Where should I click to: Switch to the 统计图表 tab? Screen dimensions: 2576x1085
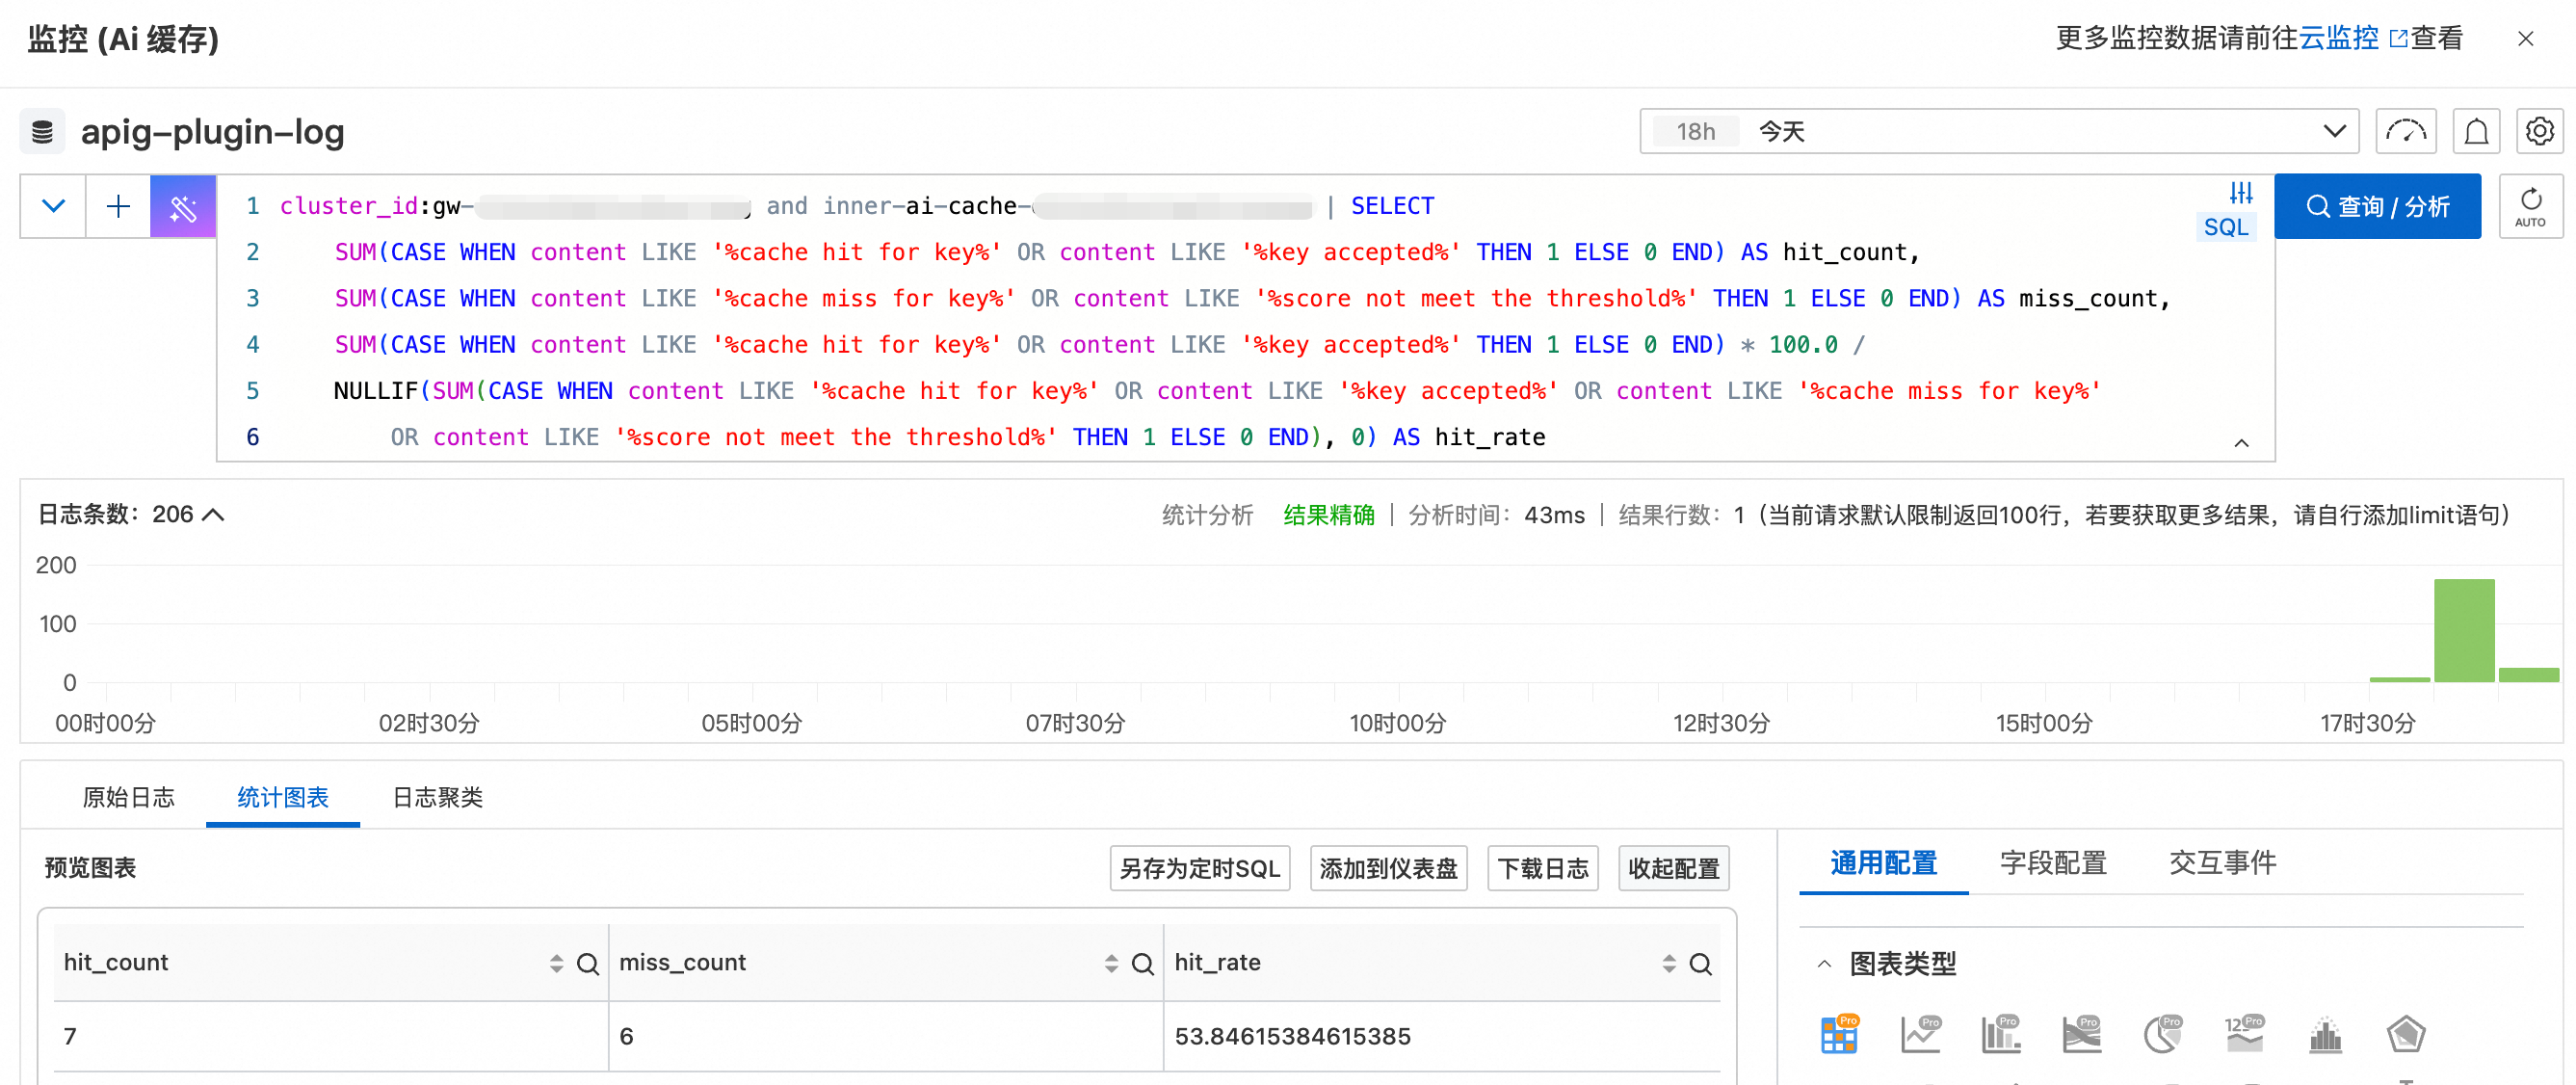[283, 798]
